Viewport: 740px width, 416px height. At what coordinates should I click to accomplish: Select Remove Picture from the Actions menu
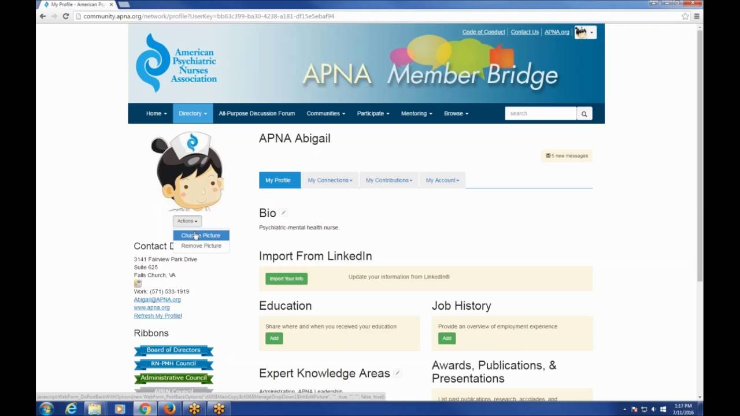(201, 246)
